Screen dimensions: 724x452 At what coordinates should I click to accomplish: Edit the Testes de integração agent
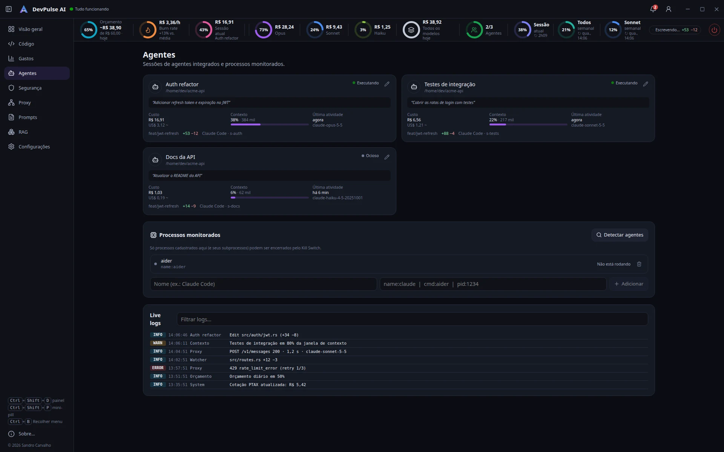[646, 84]
